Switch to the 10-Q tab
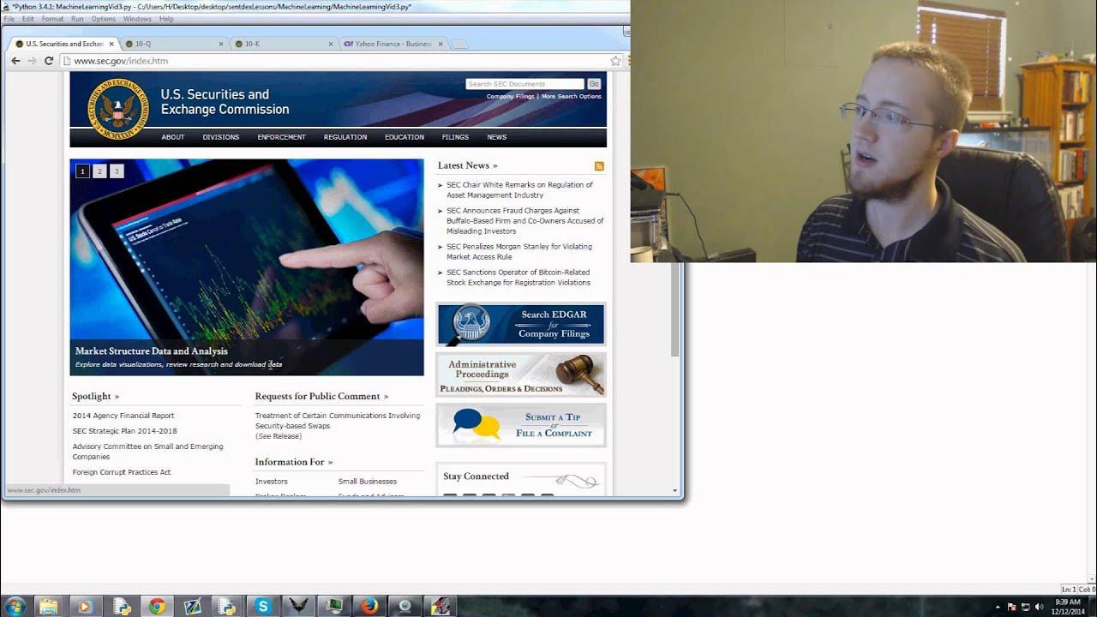Viewport: 1097px width, 617px height. [174, 44]
